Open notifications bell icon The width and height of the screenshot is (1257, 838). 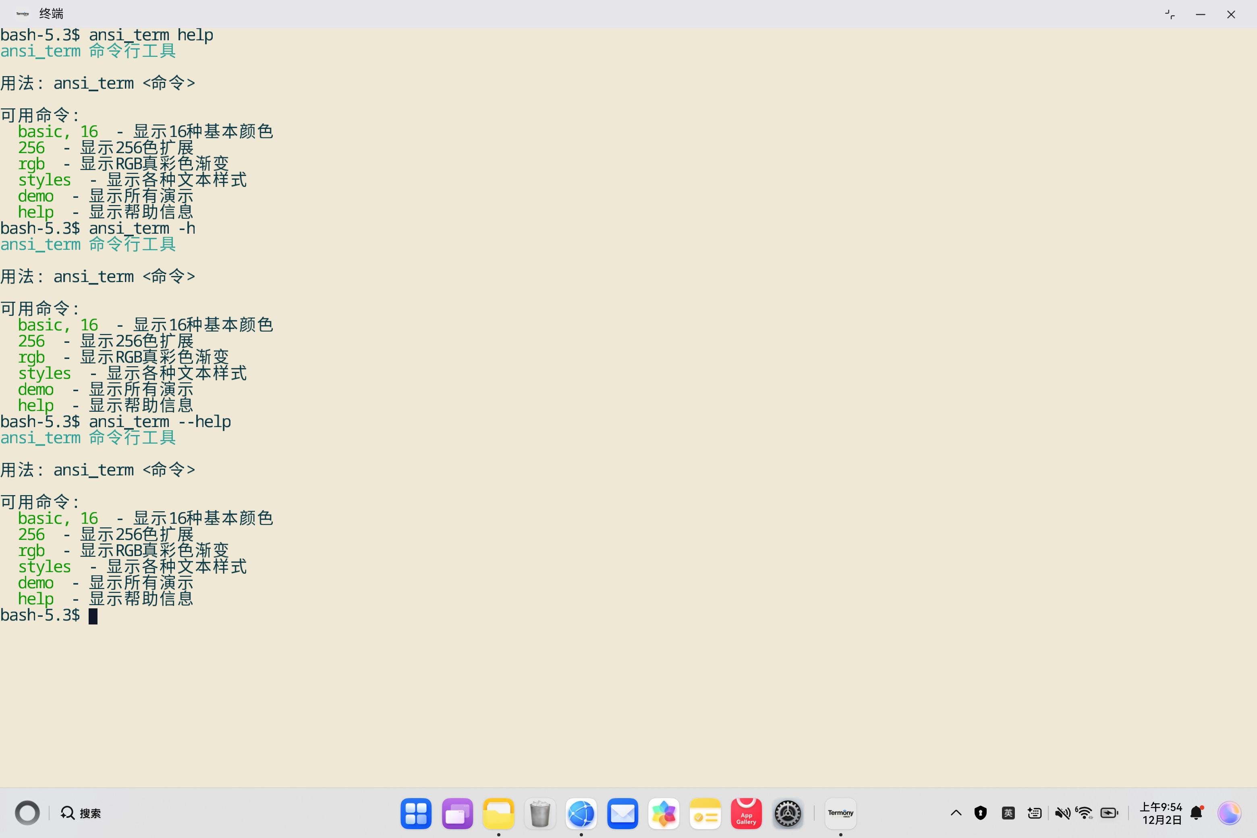[1197, 813]
